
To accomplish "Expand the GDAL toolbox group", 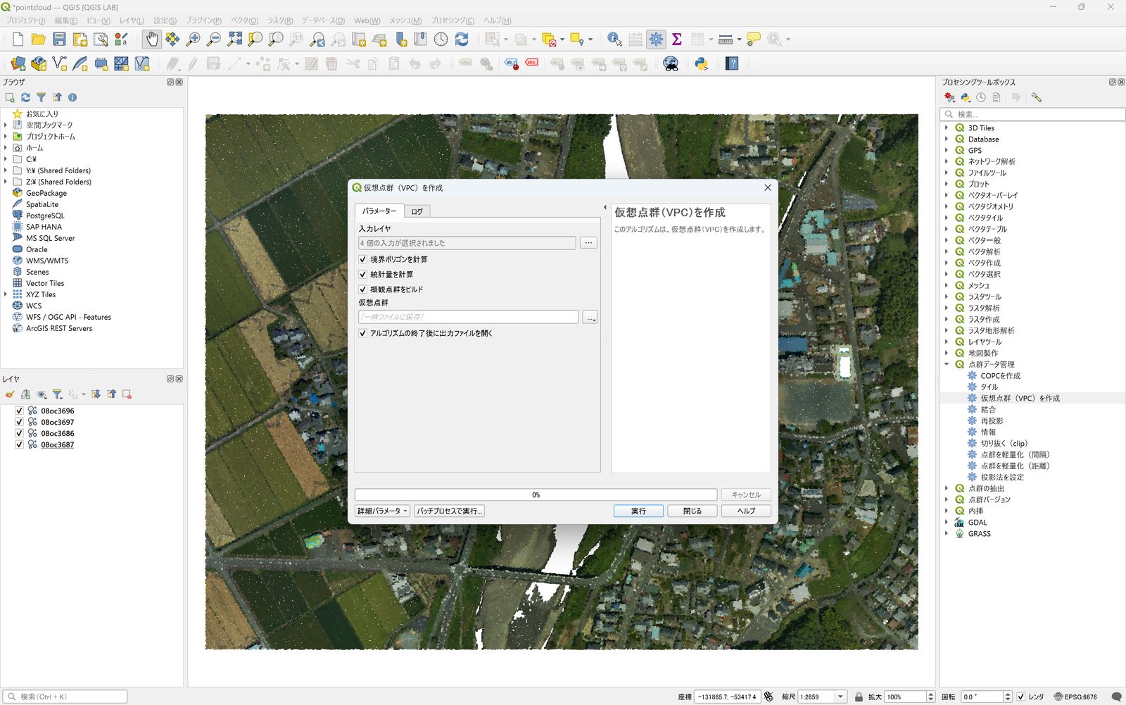I will coord(947,522).
